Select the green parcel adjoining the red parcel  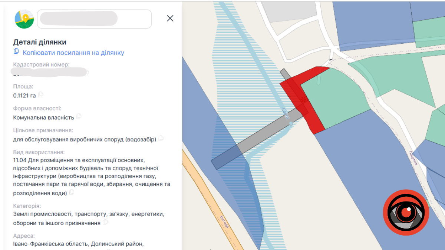tap(334, 96)
